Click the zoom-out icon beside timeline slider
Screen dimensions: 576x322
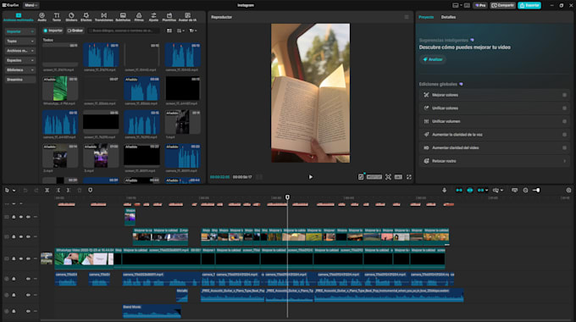pyautogui.click(x=526, y=190)
